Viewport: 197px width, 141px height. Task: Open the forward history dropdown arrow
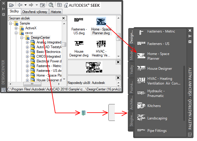37,5
